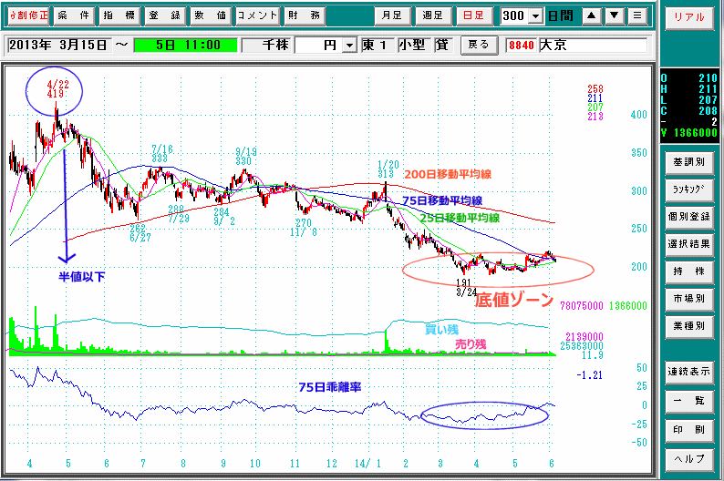Click the コメント comment button

coord(257,15)
